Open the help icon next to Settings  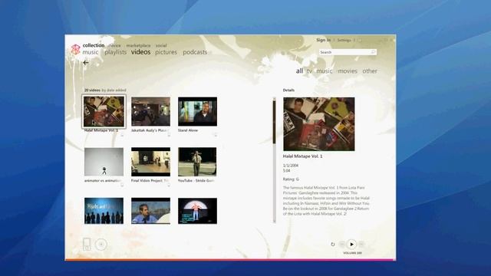tap(360, 40)
